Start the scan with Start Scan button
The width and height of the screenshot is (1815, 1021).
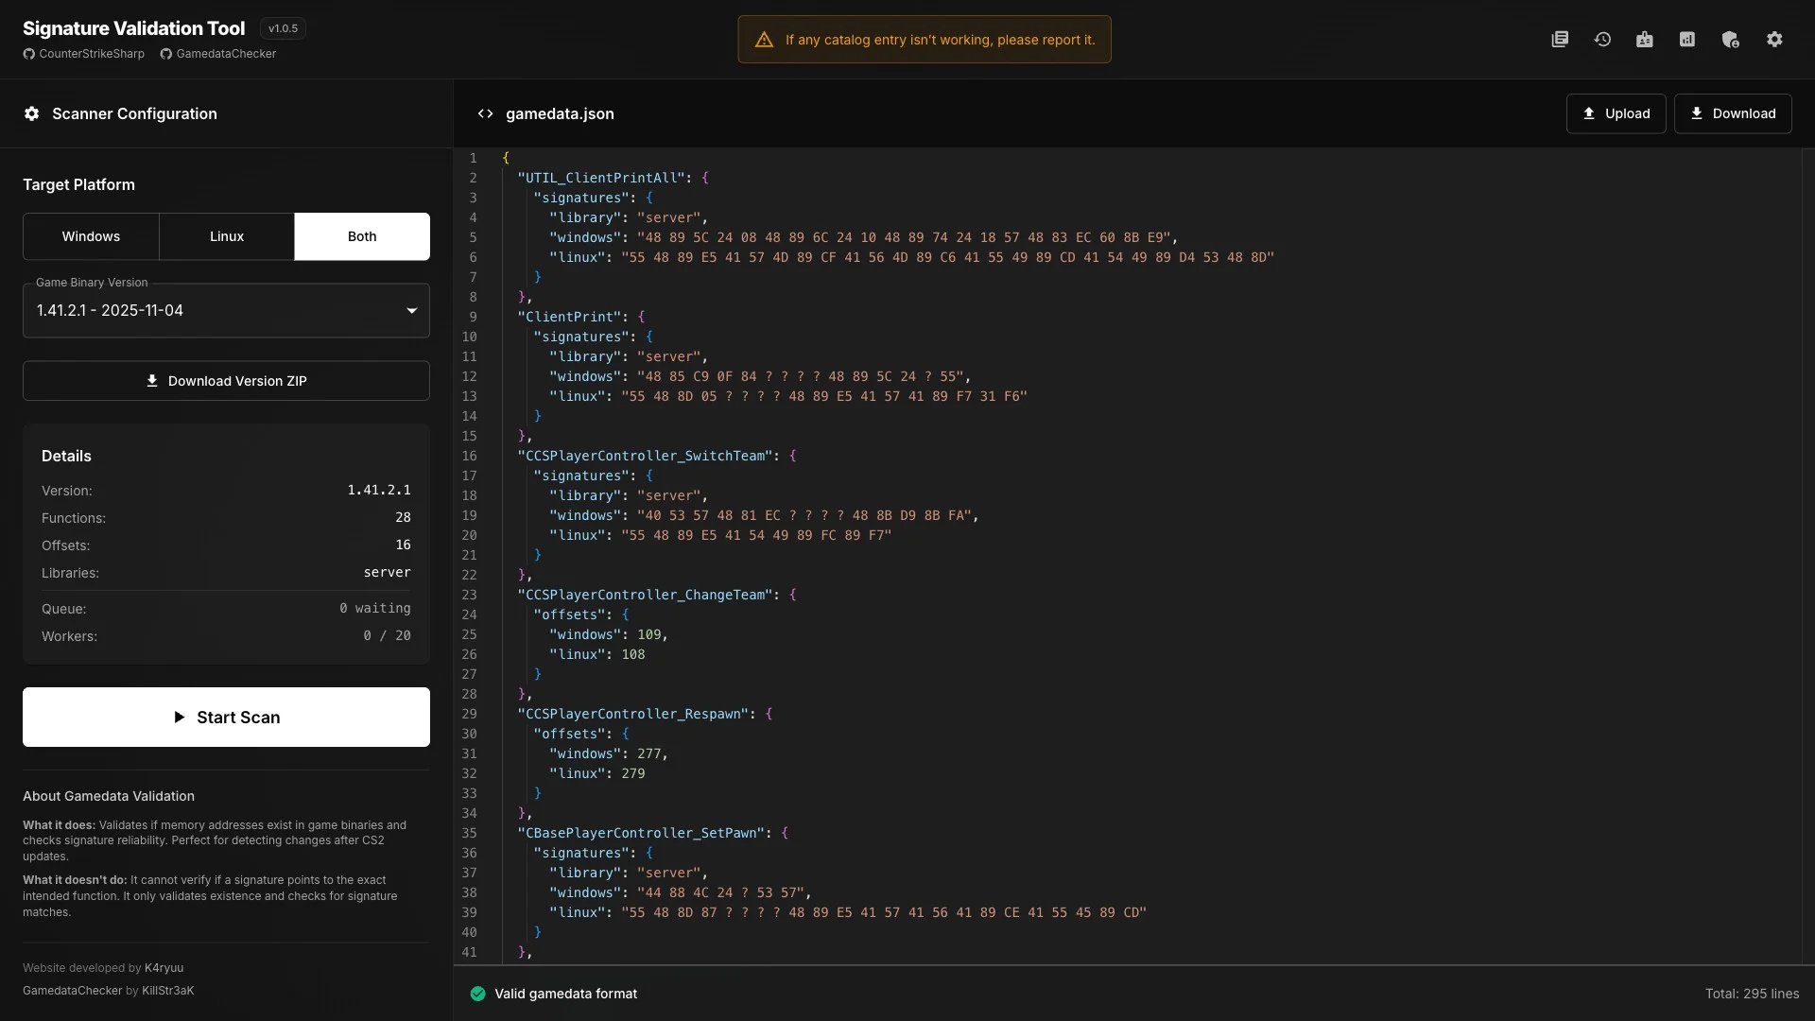[x=226, y=718]
